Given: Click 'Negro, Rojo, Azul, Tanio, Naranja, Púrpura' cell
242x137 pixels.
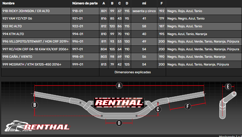Looking at the screenshot, I should tap(198, 64).
